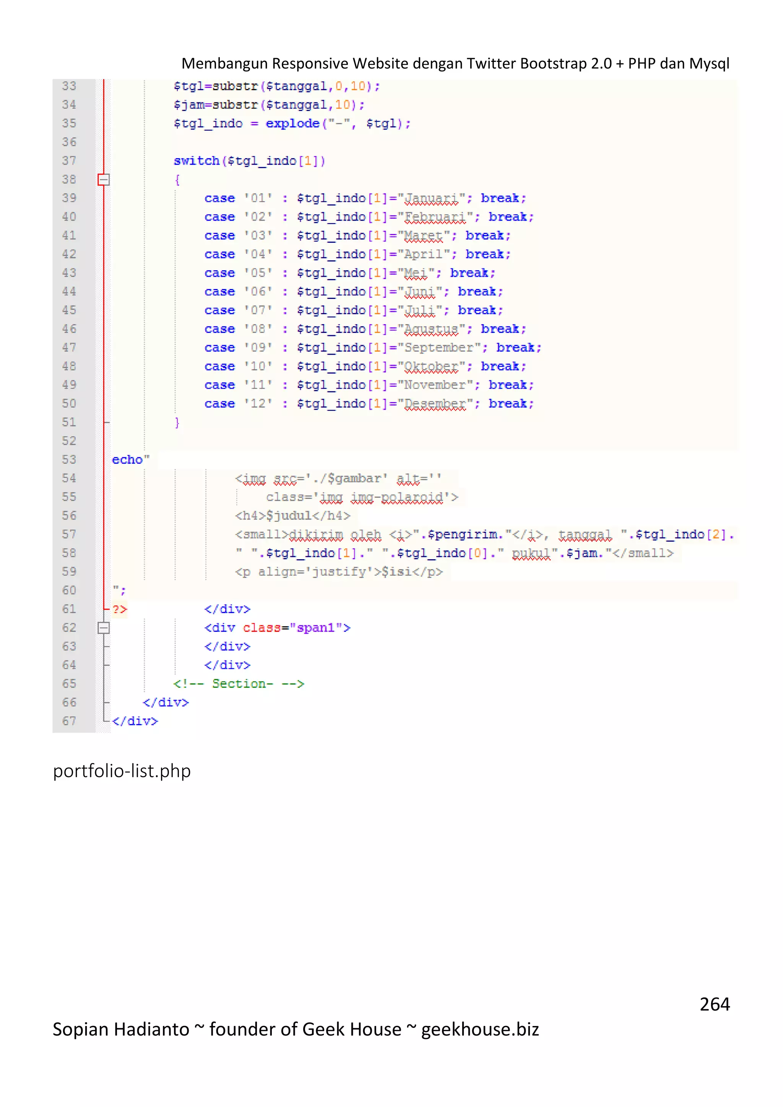Collapse the fold marker at line 62
Screen dimensions: 783x1107
pyautogui.click(x=104, y=628)
